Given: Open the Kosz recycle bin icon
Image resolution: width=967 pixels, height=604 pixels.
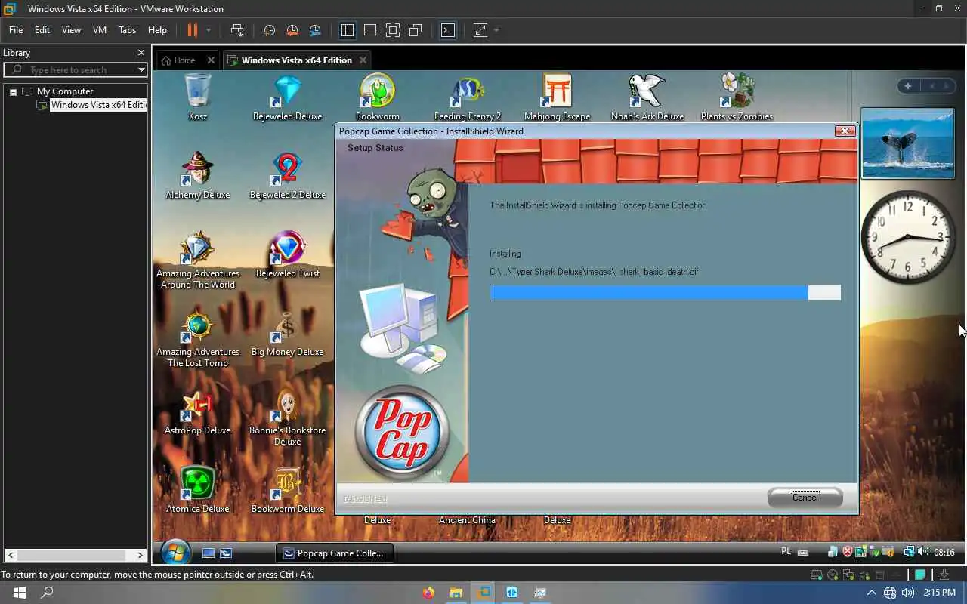Looking at the screenshot, I should (197, 97).
